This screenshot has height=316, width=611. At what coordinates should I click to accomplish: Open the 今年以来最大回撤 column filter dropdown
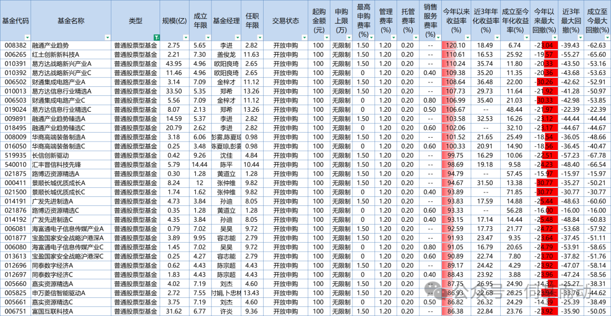[555, 38]
